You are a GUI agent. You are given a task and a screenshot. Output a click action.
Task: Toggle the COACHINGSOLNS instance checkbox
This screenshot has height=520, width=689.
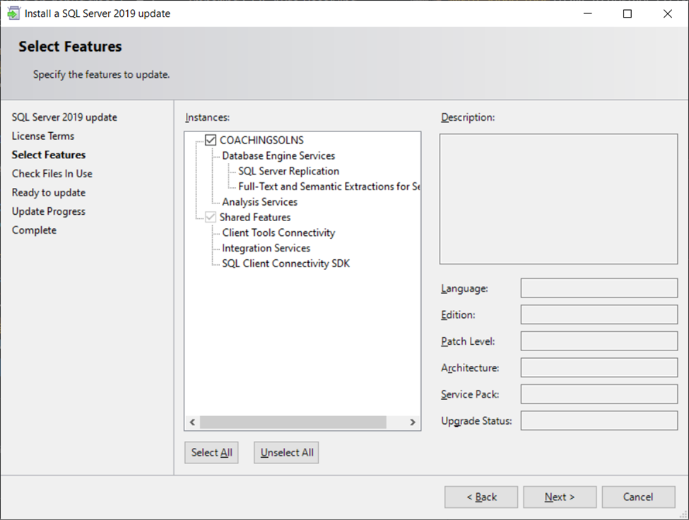click(211, 140)
